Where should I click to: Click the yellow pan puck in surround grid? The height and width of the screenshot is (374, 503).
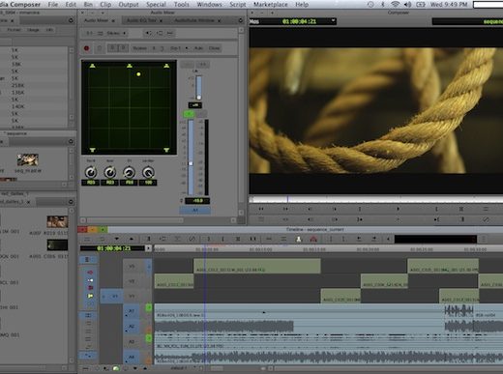click(x=138, y=74)
